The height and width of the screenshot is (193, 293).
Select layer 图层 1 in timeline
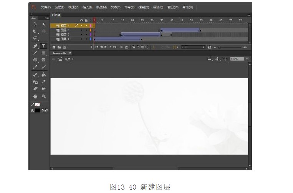pyautogui.click(x=63, y=39)
